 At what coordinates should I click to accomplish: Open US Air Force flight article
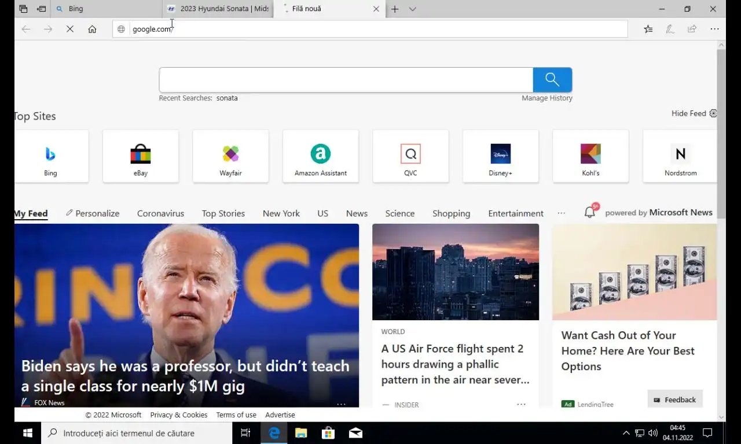(x=456, y=364)
